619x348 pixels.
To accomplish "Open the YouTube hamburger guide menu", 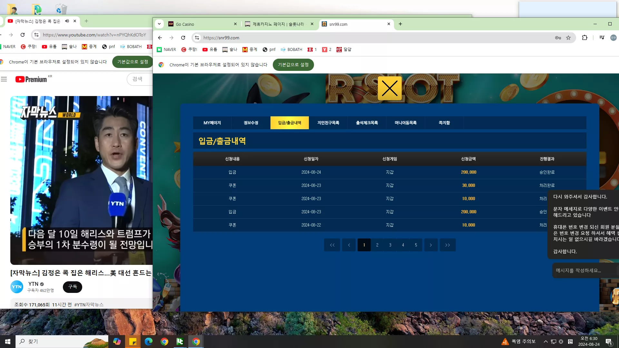I will tap(4, 79).
